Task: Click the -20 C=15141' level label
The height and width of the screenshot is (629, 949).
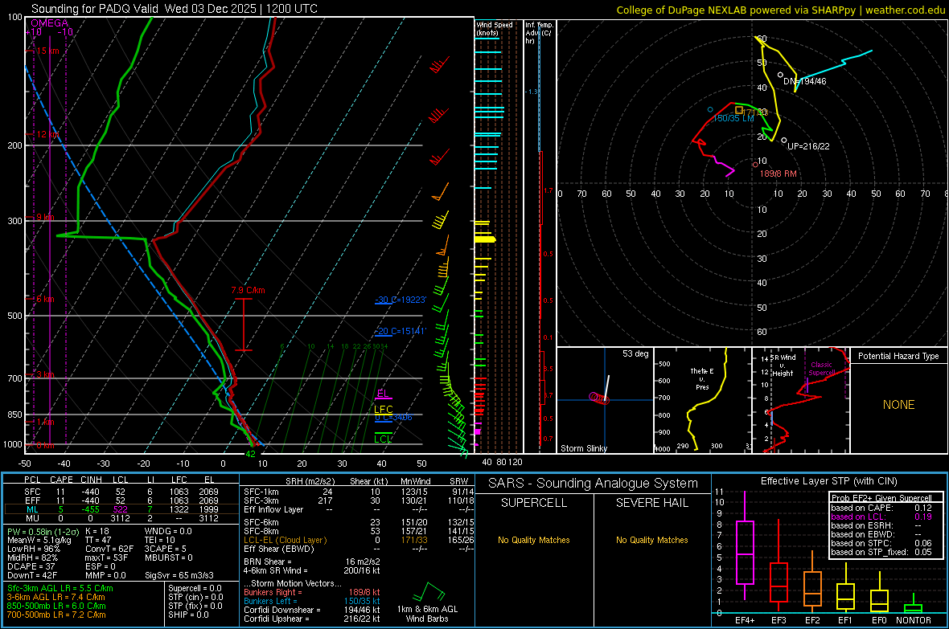Action: 401,331
